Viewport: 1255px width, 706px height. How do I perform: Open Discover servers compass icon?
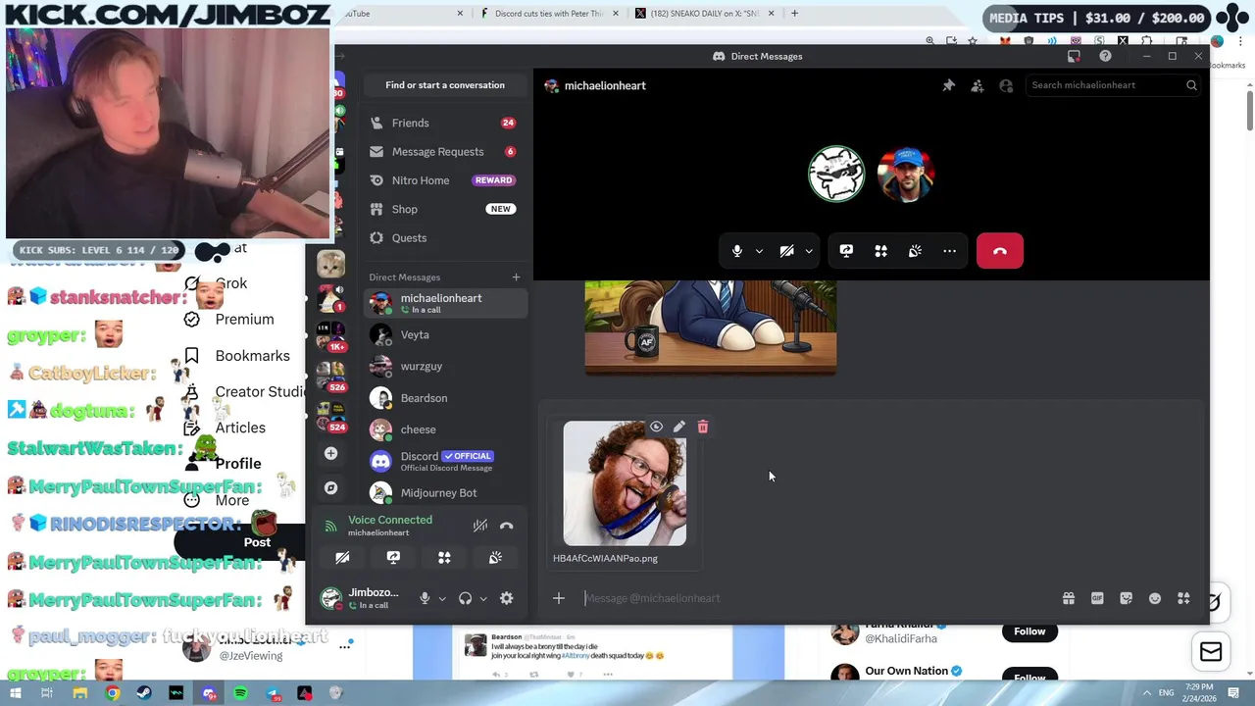pyautogui.click(x=330, y=487)
